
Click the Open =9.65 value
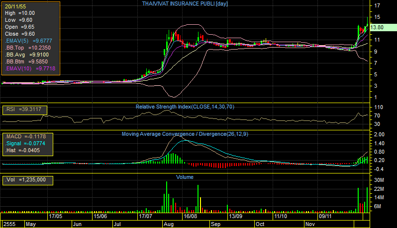point(19,27)
